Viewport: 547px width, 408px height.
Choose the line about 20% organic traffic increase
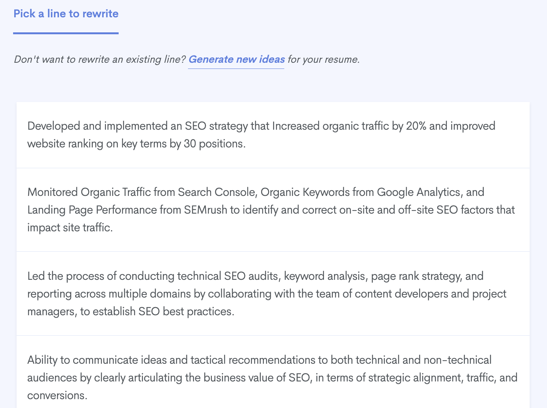(x=273, y=135)
